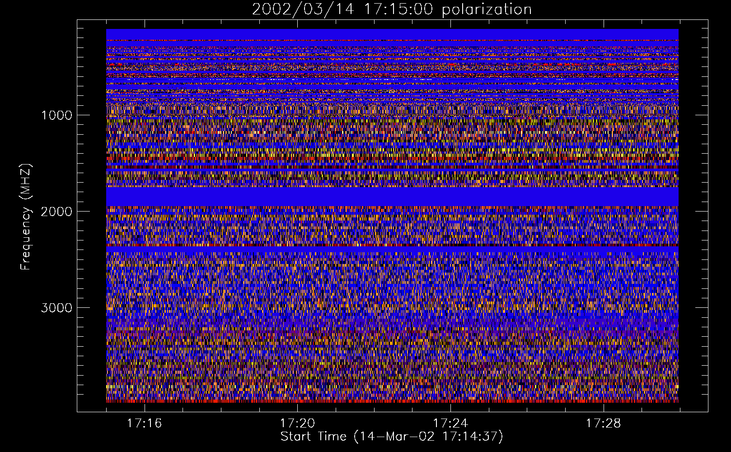
Task: Click the plot title "2002/03/14 17:15:00 polarization"
Action: [x=392, y=9]
